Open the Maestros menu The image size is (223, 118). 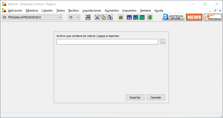(32, 11)
